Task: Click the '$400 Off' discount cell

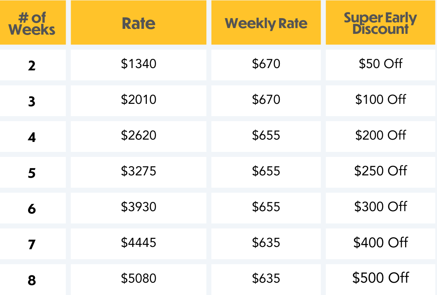Action: coord(381,243)
